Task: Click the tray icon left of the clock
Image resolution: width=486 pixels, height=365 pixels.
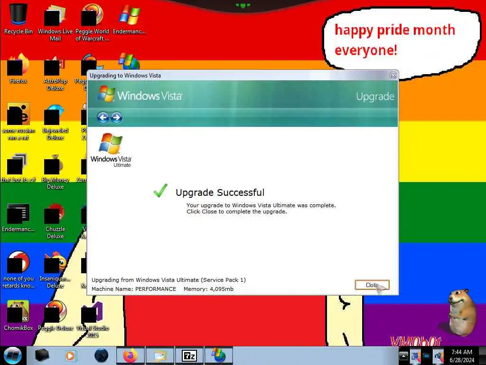Action: [438, 356]
